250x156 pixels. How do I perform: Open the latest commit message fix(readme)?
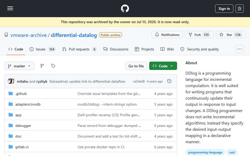point(87,81)
